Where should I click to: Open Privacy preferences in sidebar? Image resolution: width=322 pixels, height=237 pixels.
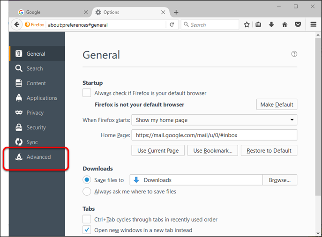click(x=37, y=113)
